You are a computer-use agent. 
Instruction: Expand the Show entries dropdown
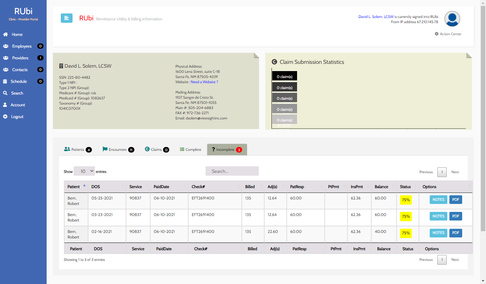(84, 171)
